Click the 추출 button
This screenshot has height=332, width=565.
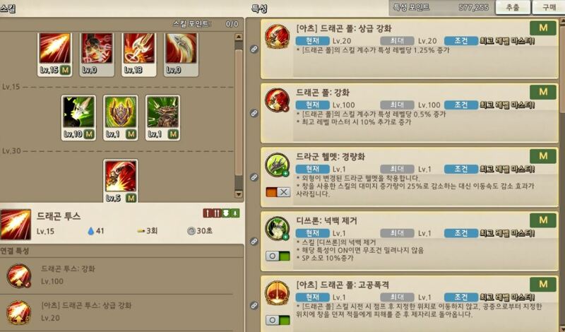[513, 7]
